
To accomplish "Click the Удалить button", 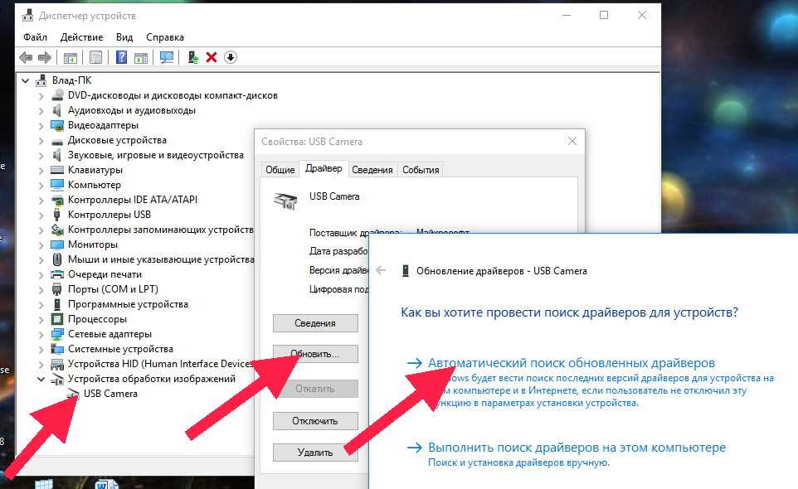I will [x=315, y=453].
